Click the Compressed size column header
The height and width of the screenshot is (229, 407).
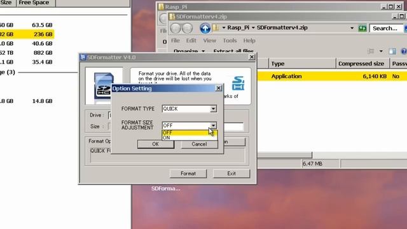[362, 64]
